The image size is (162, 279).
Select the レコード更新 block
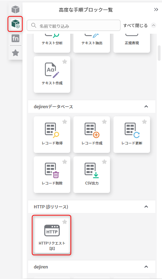(x=132, y=135)
